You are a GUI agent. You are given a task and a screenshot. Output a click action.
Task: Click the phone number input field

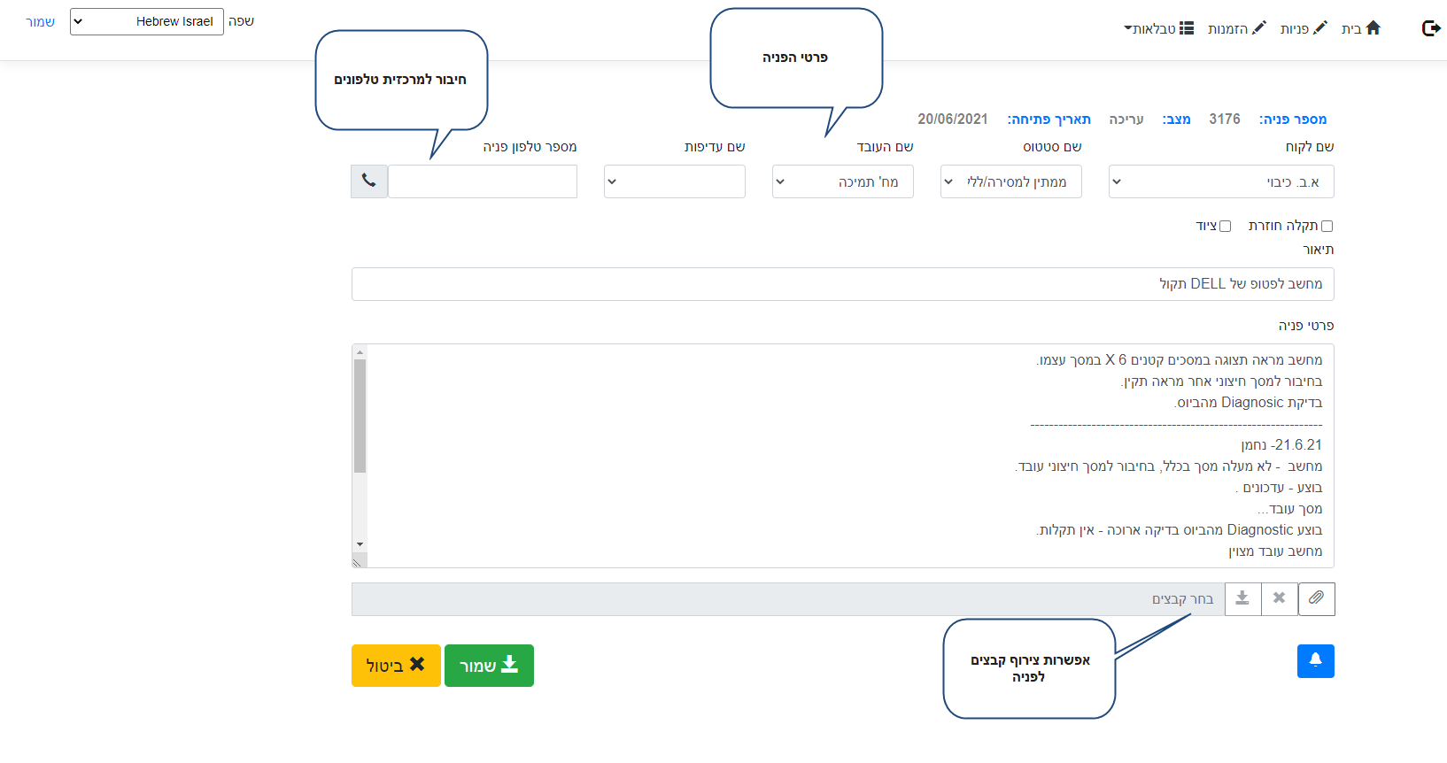pyautogui.click(x=483, y=181)
